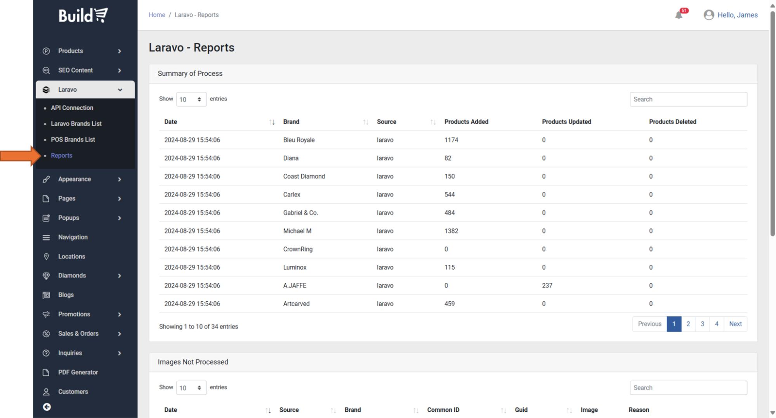Select API Connection in sidebar
Image resolution: width=776 pixels, height=418 pixels.
click(72, 108)
